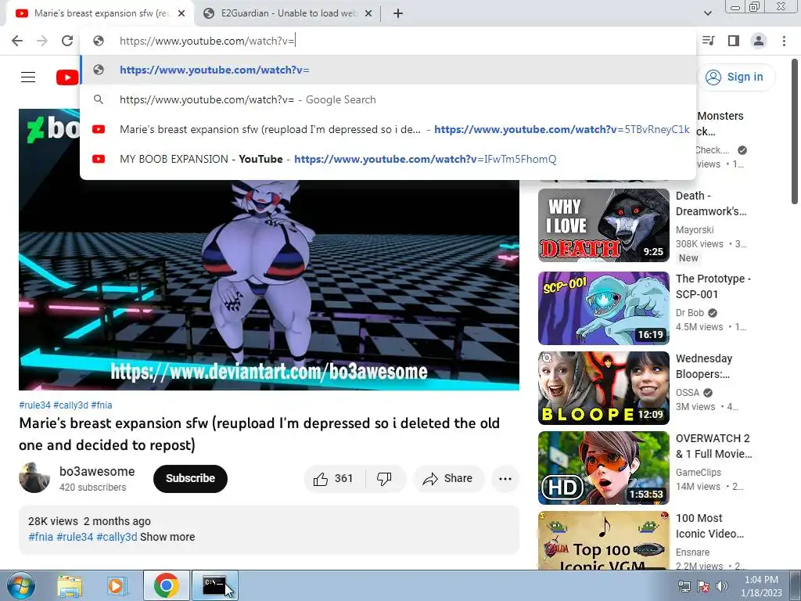Open the Why I Love Death thumbnail
The image size is (801, 601).
[x=603, y=225]
